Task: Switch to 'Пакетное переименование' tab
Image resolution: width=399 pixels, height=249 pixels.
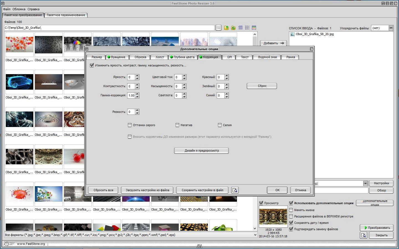Action: point(66,15)
